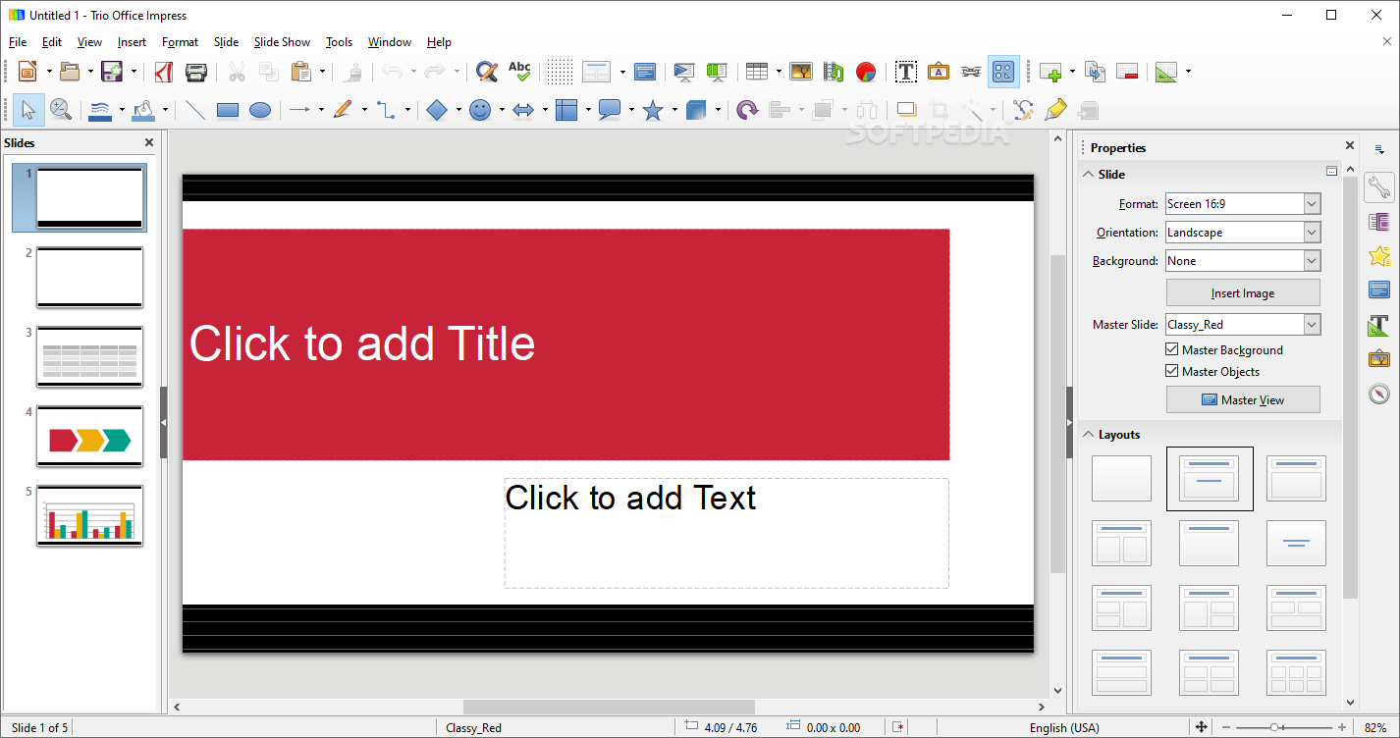Start the slideshow from the first slide icon
The width and height of the screenshot is (1400, 738).
(683, 72)
